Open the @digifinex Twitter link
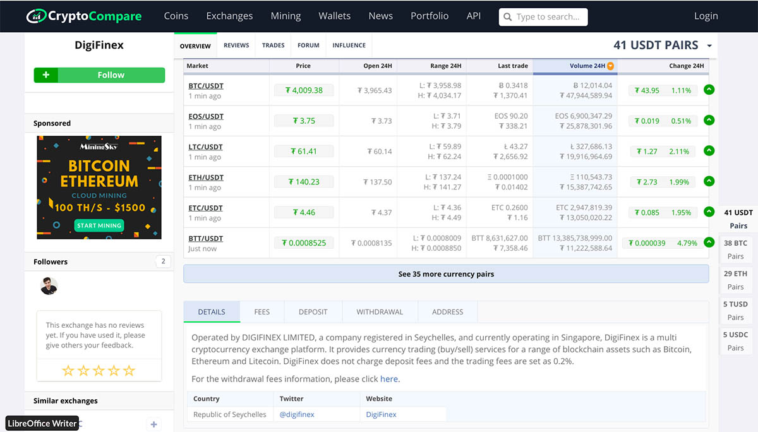Viewport: 758px width, 432px height. (x=296, y=414)
